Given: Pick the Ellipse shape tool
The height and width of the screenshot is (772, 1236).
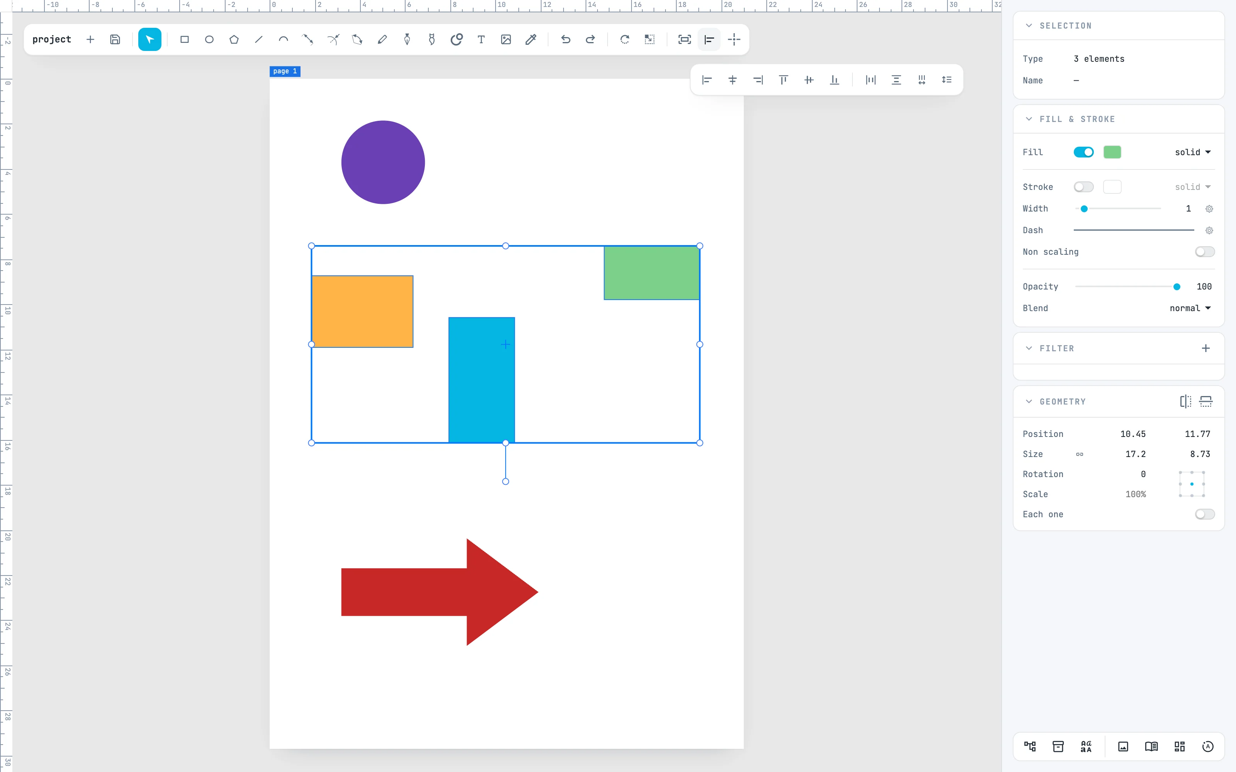Looking at the screenshot, I should pos(209,39).
